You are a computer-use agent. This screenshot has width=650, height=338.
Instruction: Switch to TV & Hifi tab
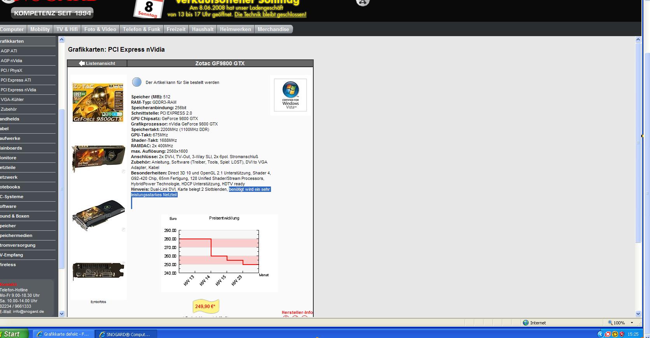click(67, 29)
